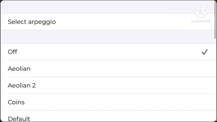The image size is (217, 122).
Task: Select the Off arpeggio option
Action: click(108, 52)
